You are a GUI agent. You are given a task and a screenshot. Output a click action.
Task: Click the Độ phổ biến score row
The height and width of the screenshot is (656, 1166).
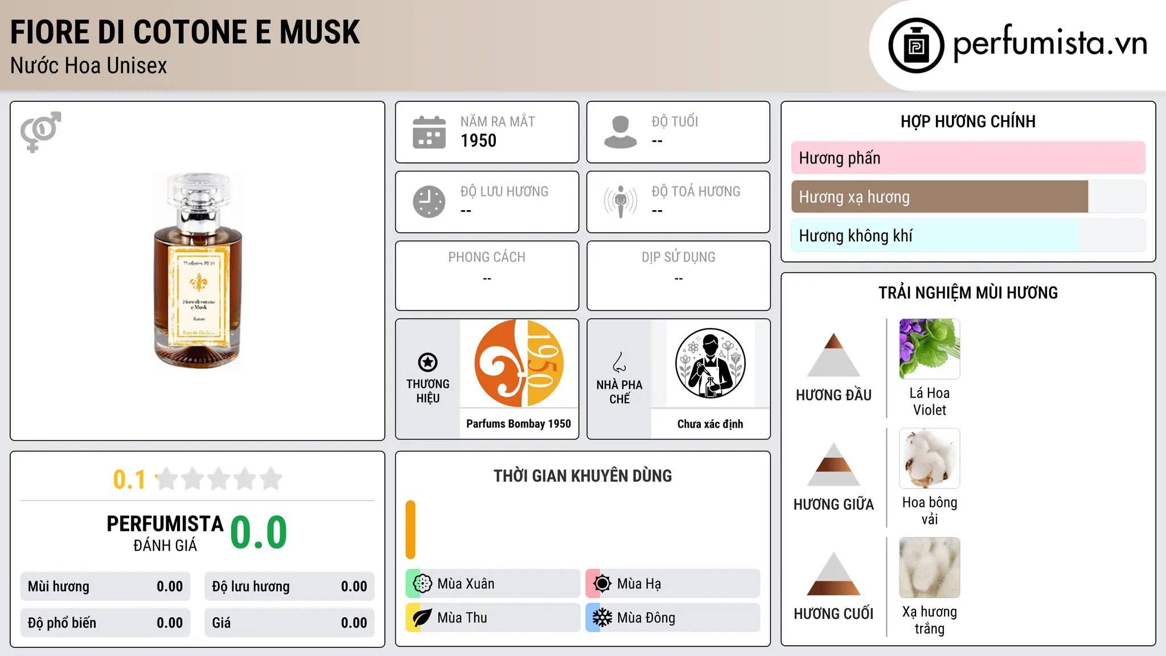tap(105, 623)
